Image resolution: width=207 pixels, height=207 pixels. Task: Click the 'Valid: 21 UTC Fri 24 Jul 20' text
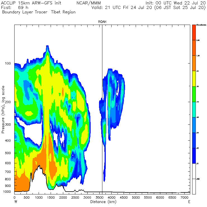[x=122, y=8]
